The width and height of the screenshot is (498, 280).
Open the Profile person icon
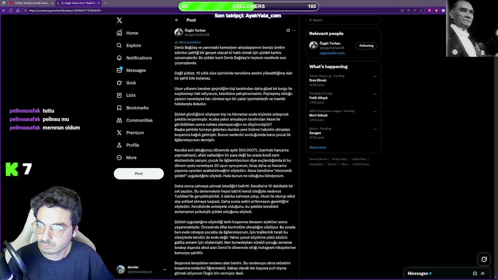[x=119, y=145]
